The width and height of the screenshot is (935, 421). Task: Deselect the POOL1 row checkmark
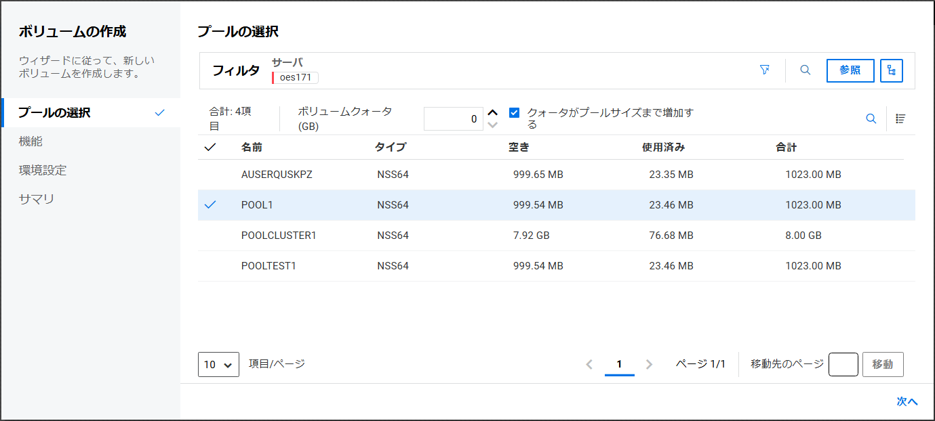[x=210, y=204]
